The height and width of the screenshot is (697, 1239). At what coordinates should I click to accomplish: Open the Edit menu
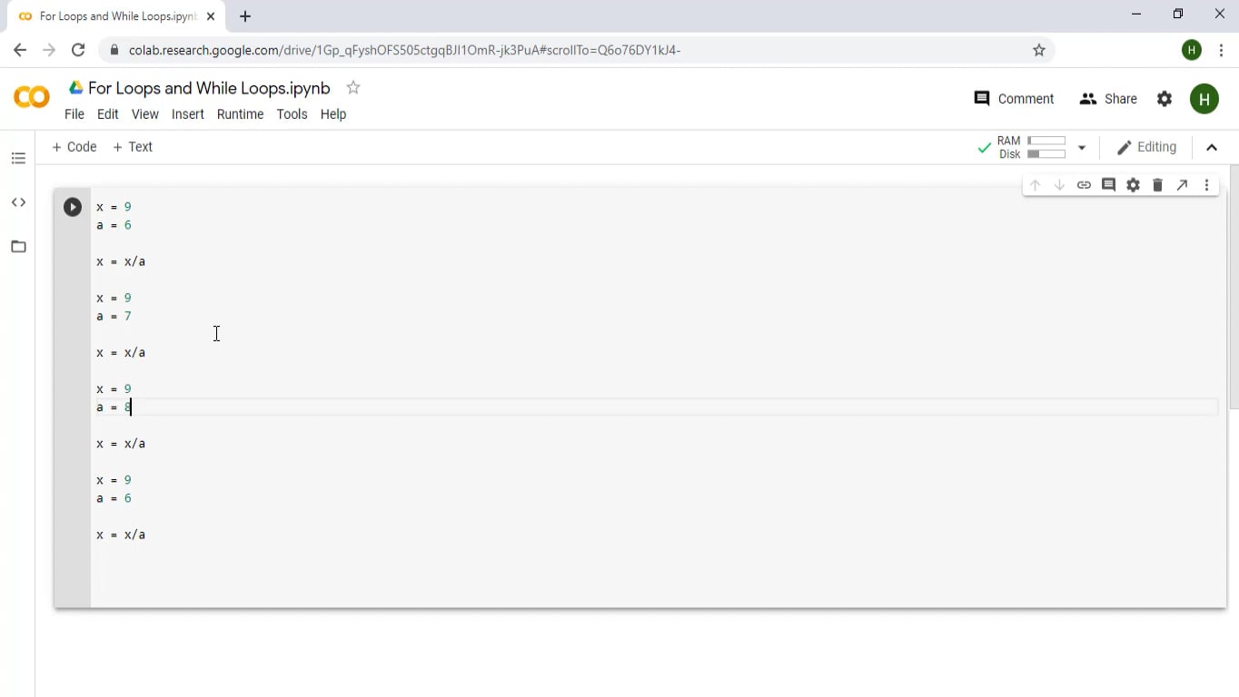click(x=108, y=114)
